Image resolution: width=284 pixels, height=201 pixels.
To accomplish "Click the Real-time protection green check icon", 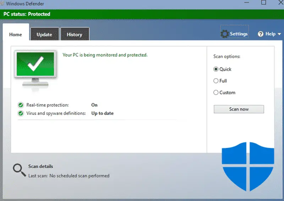I will pyautogui.click(x=21, y=105).
